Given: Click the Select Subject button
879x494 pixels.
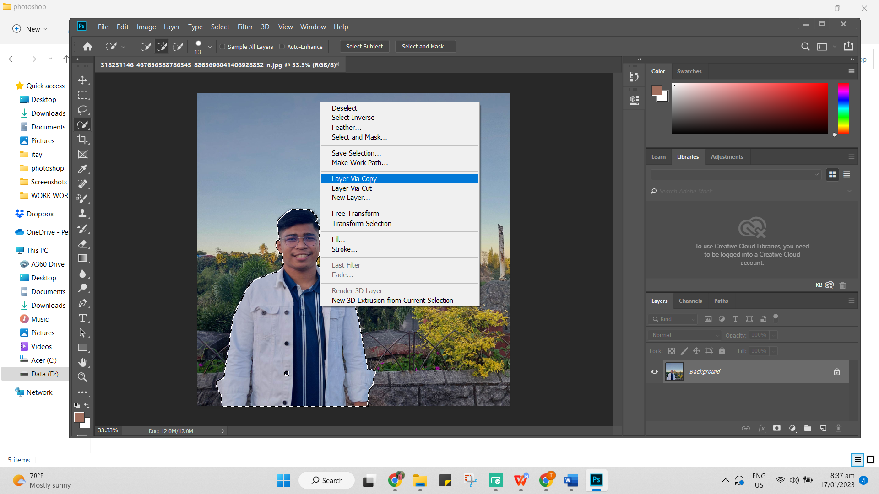Looking at the screenshot, I should point(364,46).
